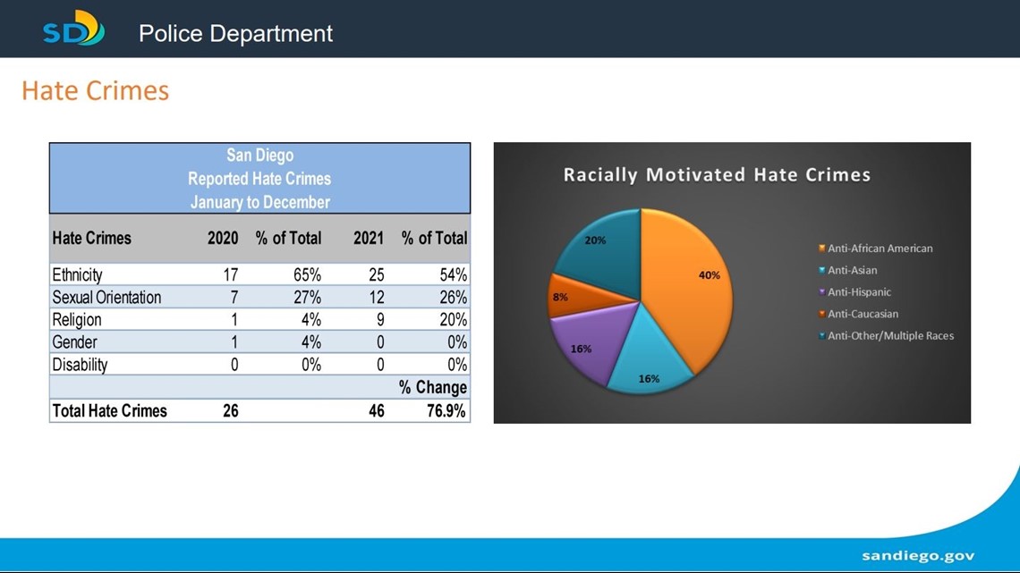Click the Ethnicity row label

(x=77, y=274)
